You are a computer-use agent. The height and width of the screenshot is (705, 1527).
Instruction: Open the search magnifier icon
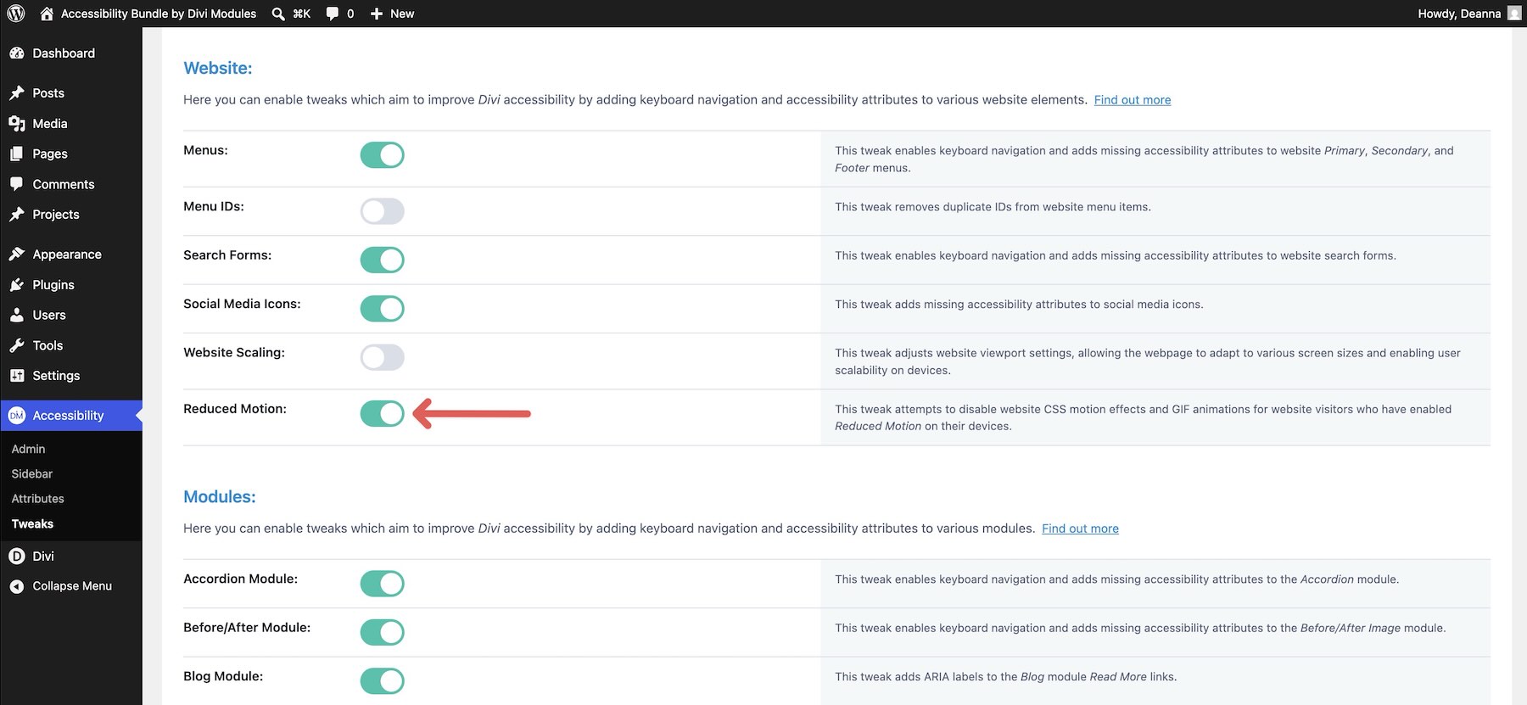point(278,14)
